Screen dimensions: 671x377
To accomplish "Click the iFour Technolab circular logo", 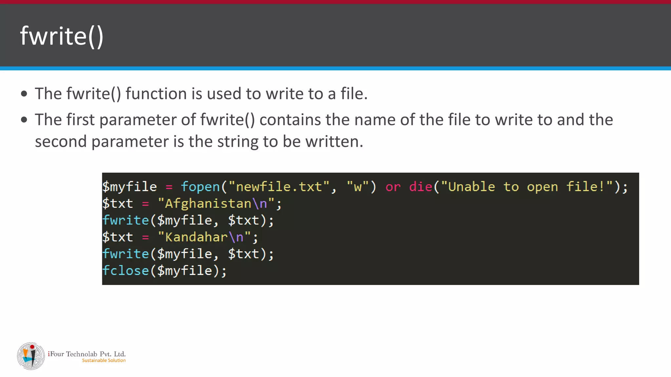I will point(31,356).
